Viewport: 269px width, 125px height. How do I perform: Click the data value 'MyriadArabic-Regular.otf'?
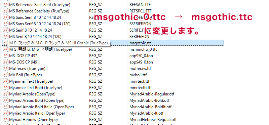(x=152, y=94)
